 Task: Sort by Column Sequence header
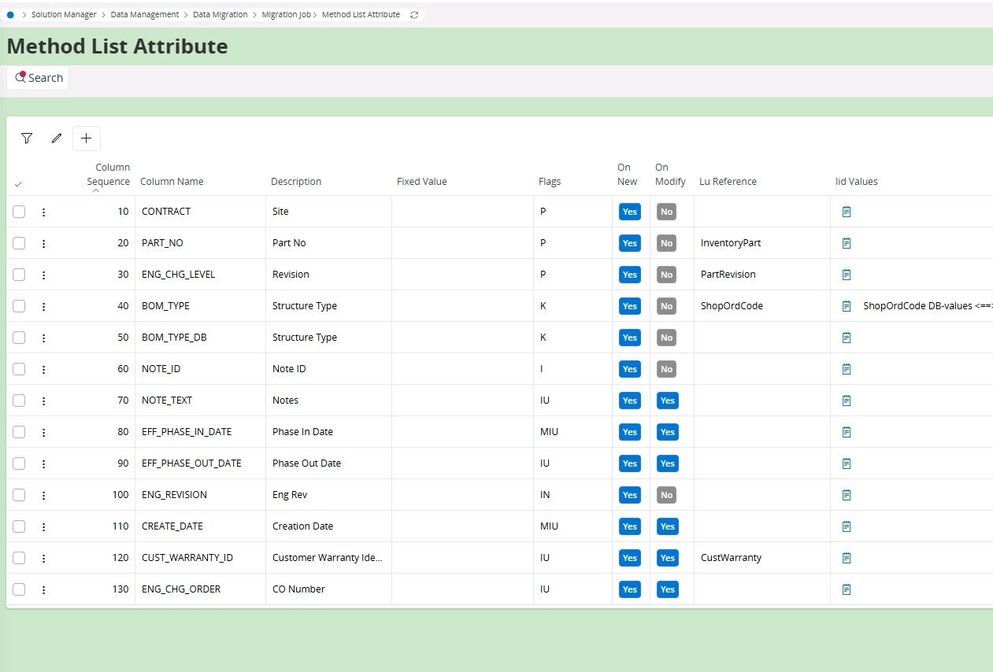(108, 175)
